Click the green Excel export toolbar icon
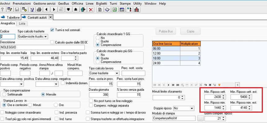 tap(114, 10)
